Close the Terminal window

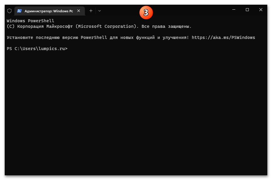pos(261,10)
